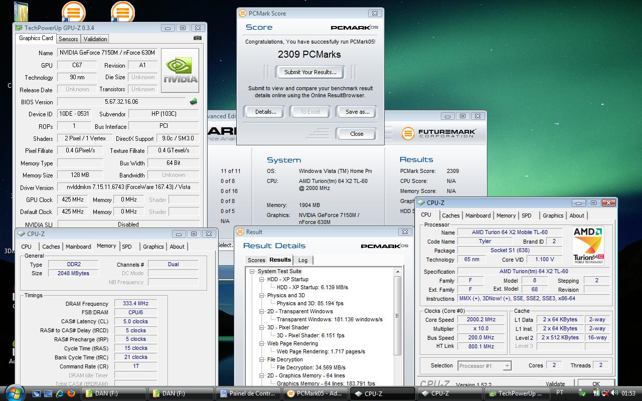Open the Selection Processor #1 dropdown
Viewport: 642px width, 401px height.
(507, 365)
